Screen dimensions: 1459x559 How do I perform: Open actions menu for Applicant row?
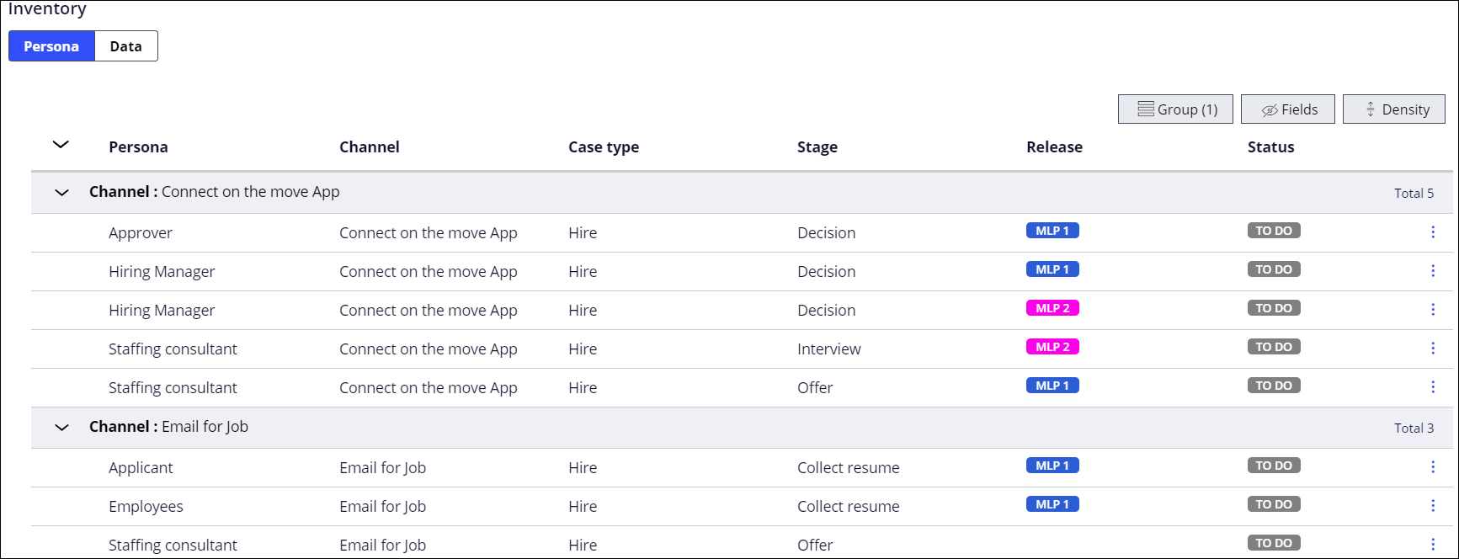(x=1433, y=466)
